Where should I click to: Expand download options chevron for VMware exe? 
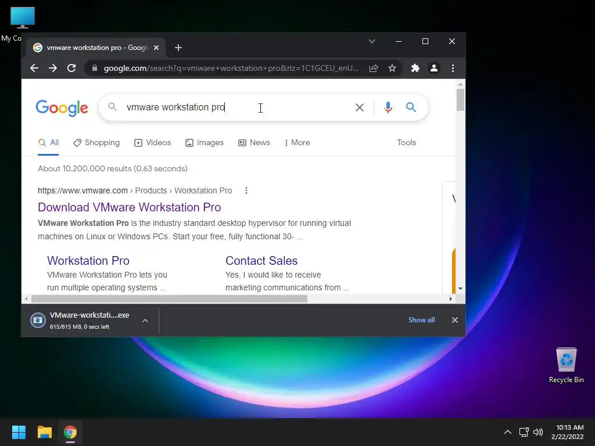tap(145, 321)
